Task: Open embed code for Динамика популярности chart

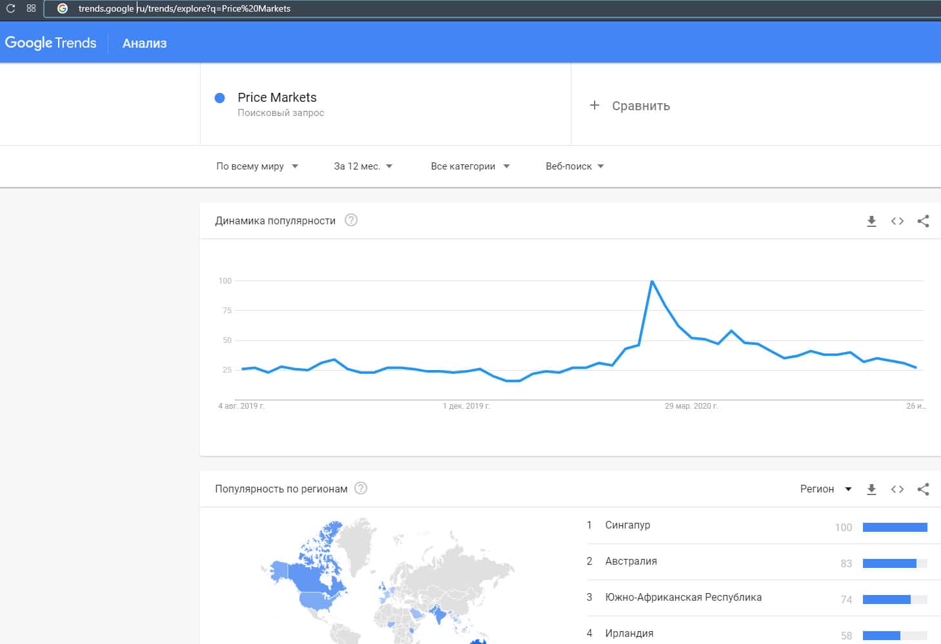Action: click(897, 221)
